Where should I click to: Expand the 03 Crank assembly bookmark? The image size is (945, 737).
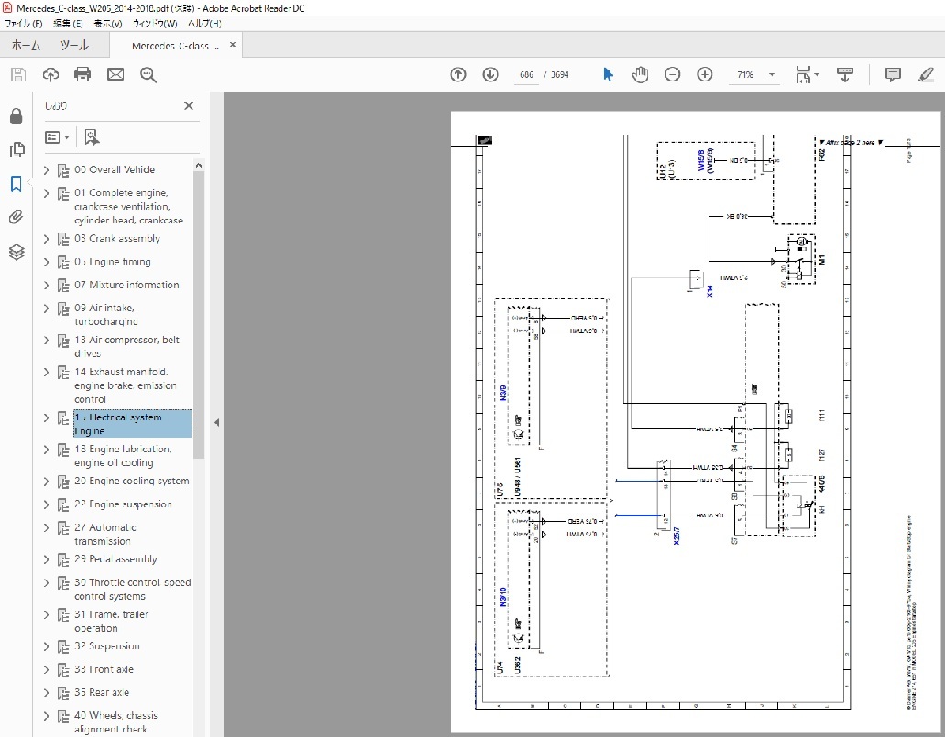pyautogui.click(x=47, y=239)
